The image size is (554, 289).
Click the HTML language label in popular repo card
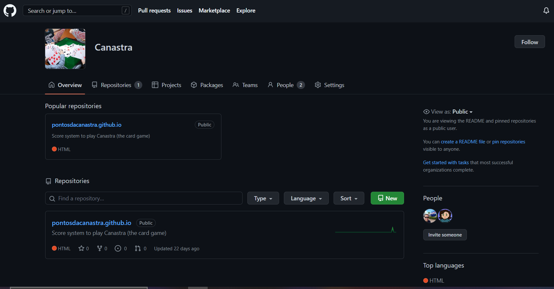[61, 149]
